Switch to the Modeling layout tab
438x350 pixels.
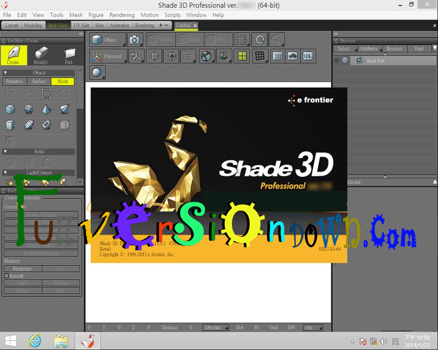pos(33,26)
